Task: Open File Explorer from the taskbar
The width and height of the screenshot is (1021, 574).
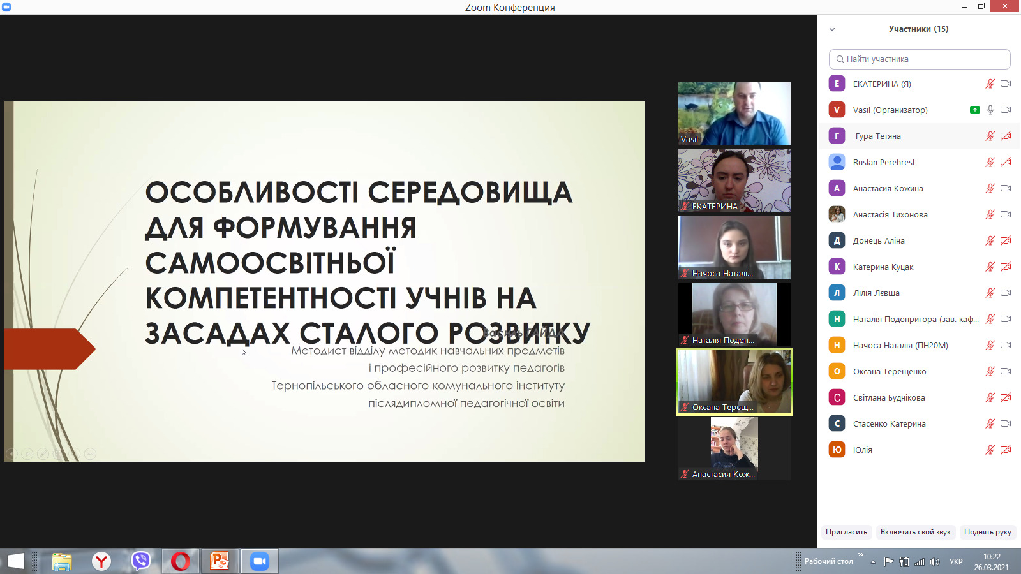Action: (x=62, y=561)
